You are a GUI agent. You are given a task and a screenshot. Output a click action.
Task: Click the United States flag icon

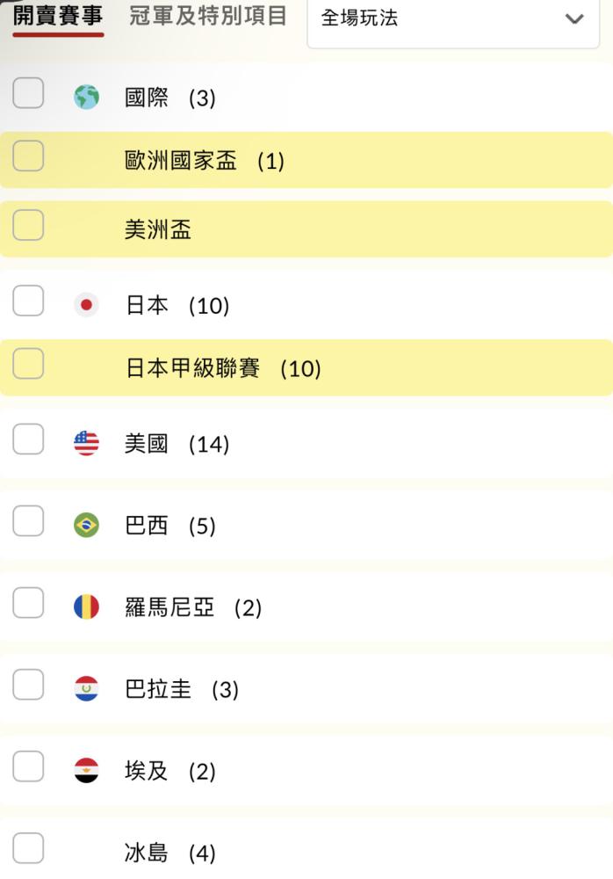86,443
